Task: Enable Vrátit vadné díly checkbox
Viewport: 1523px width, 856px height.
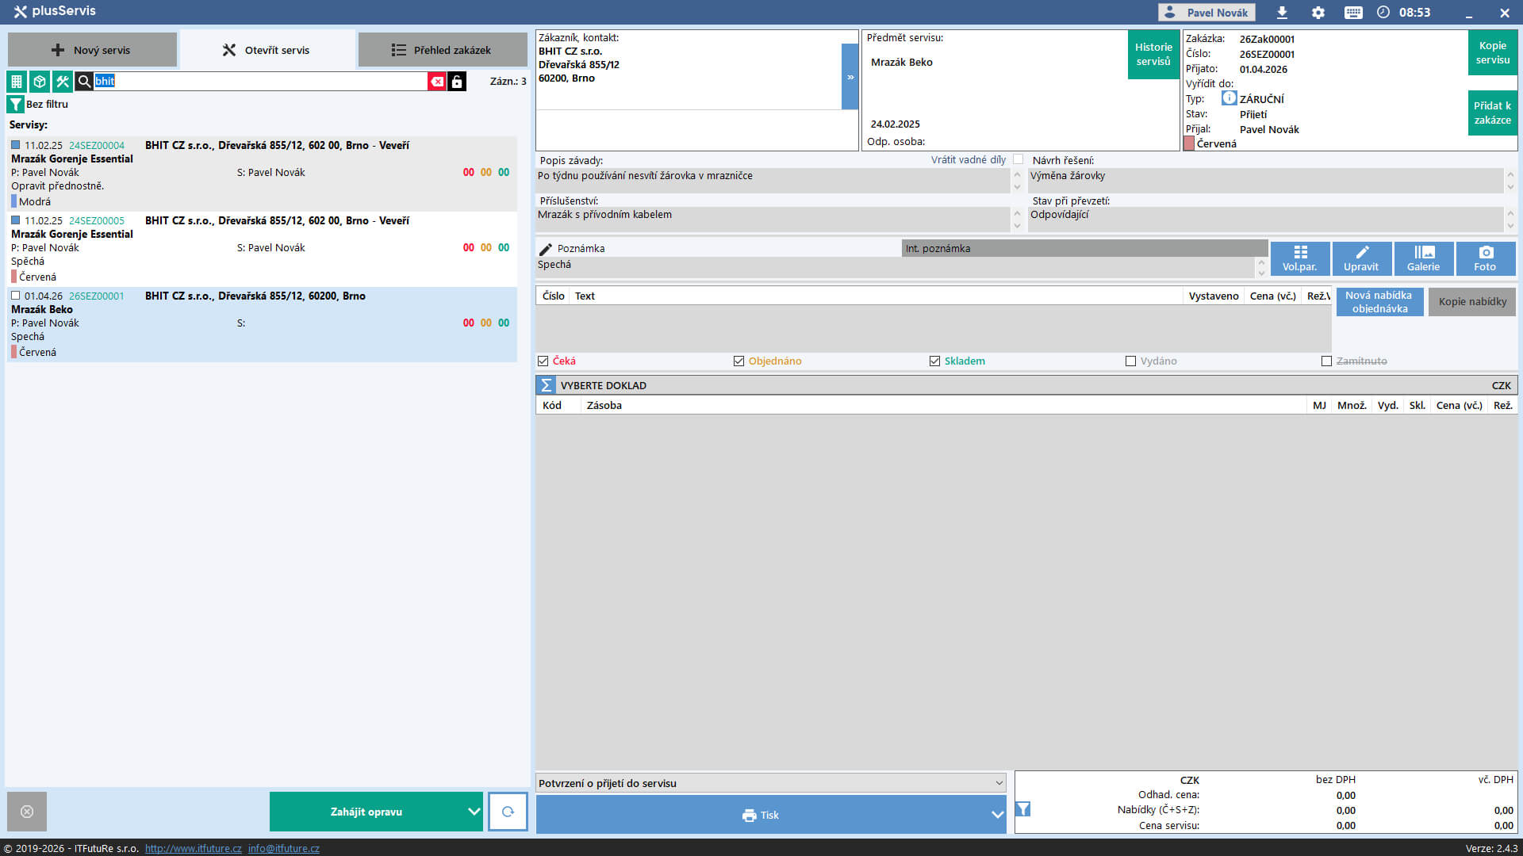Action: click(x=1018, y=160)
